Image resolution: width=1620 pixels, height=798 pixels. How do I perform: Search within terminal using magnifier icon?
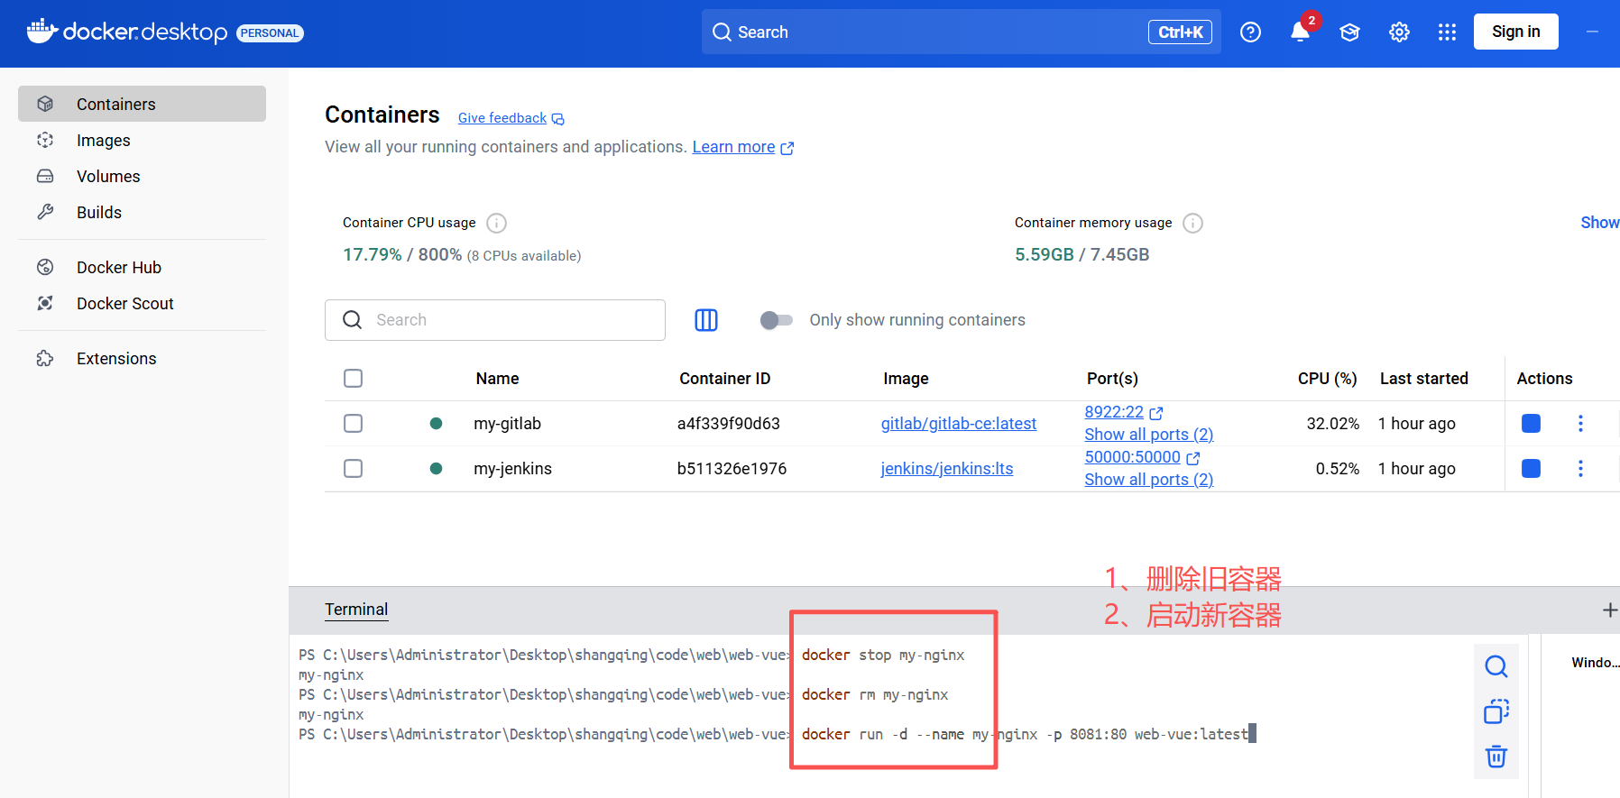coord(1496,666)
